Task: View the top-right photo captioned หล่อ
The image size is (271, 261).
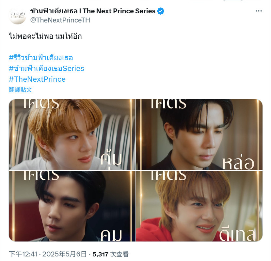Action: point(199,134)
